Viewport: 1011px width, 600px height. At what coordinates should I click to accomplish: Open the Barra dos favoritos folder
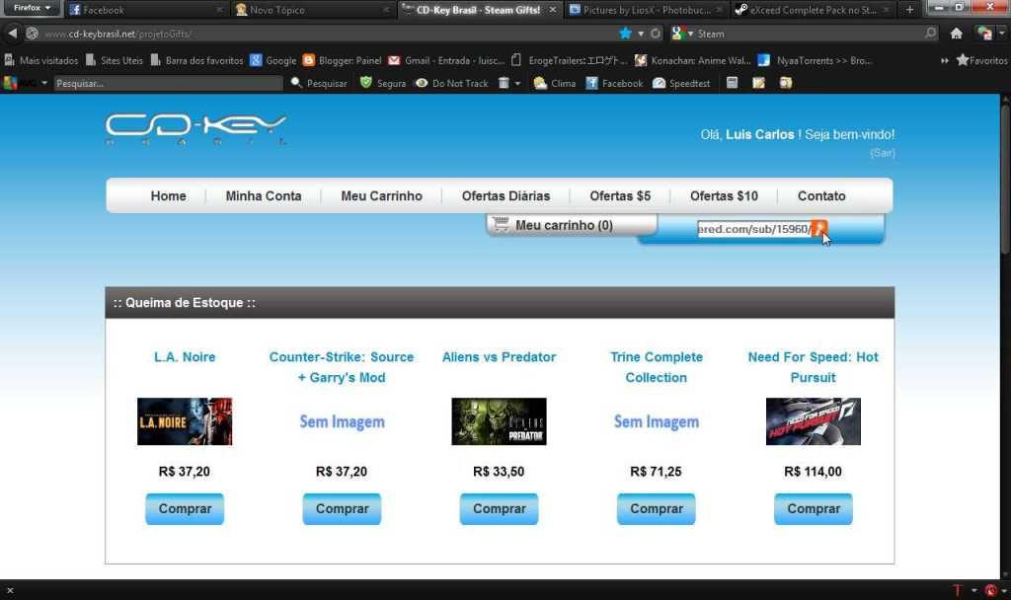tap(196, 60)
